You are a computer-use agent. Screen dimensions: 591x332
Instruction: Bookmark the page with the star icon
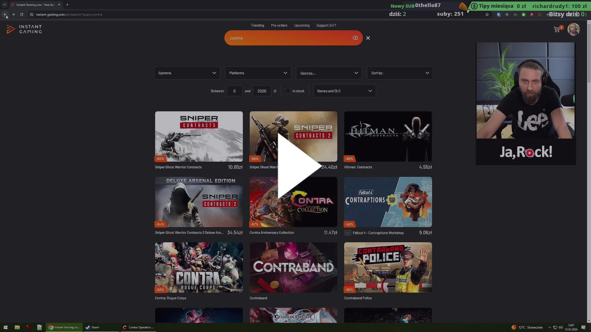[x=487, y=14]
